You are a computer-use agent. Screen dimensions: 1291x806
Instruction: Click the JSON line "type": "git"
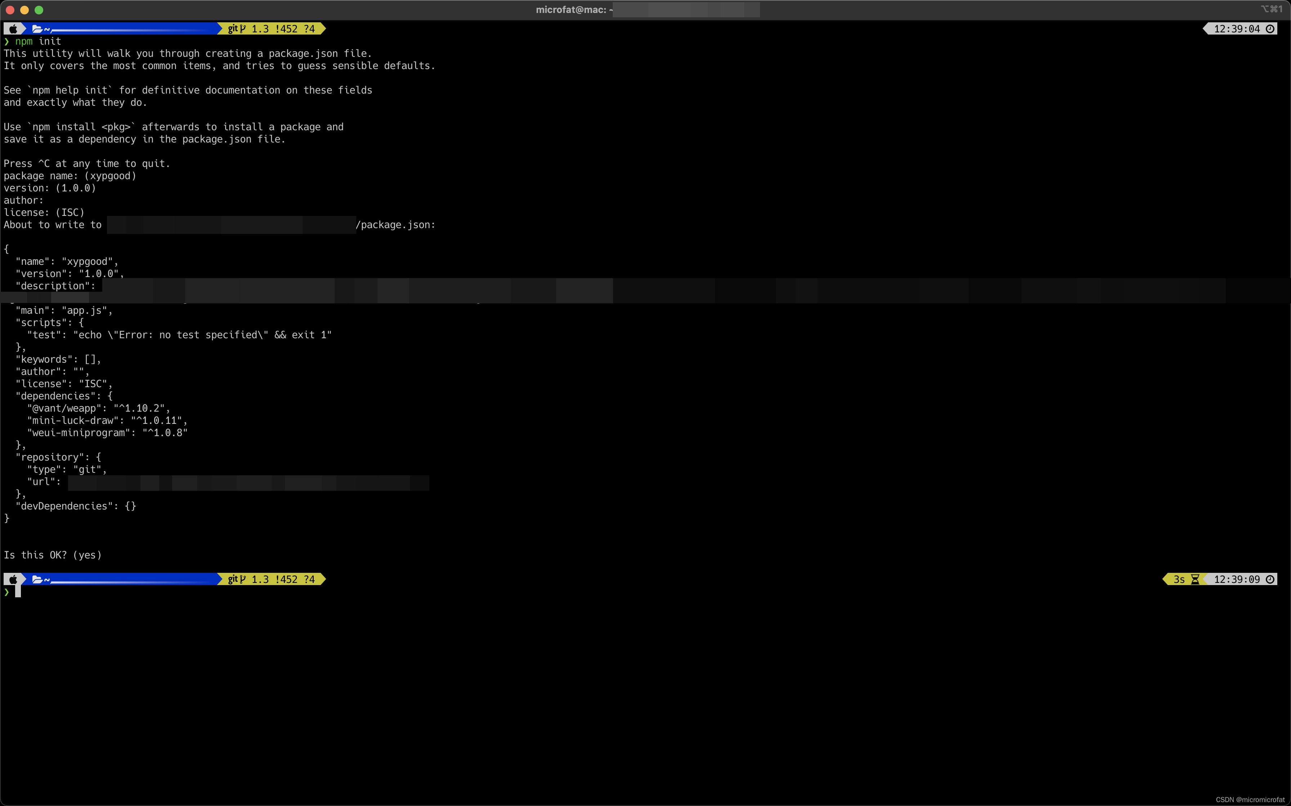(x=67, y=470)
